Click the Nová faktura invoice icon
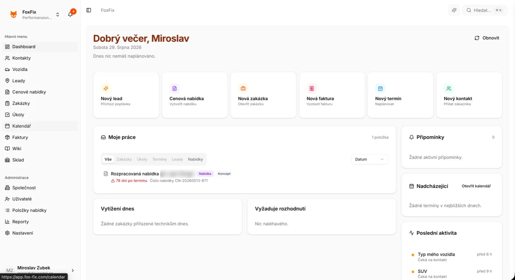Image resolution: width=515 pixels, height=280 pixels. tap(311, 88)
